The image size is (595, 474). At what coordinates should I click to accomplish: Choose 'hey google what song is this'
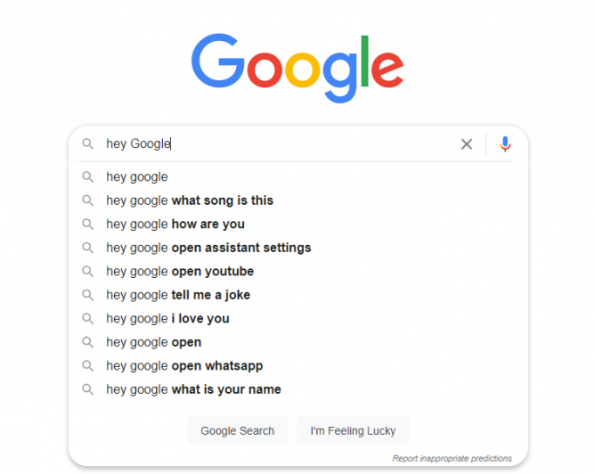tap(297, 200)
